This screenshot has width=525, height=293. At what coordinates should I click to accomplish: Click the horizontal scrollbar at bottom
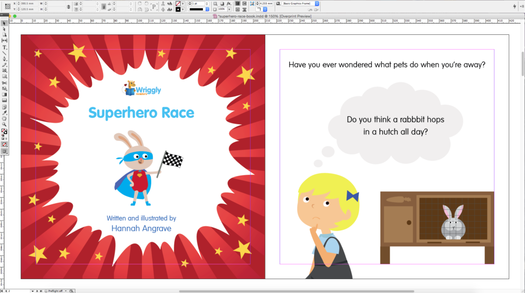(296, 291)
